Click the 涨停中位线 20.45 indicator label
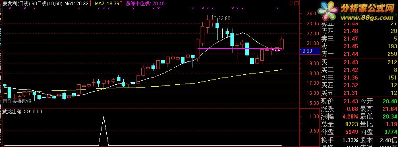The height and width of the screenshot is (147, 398). [145, 3]
